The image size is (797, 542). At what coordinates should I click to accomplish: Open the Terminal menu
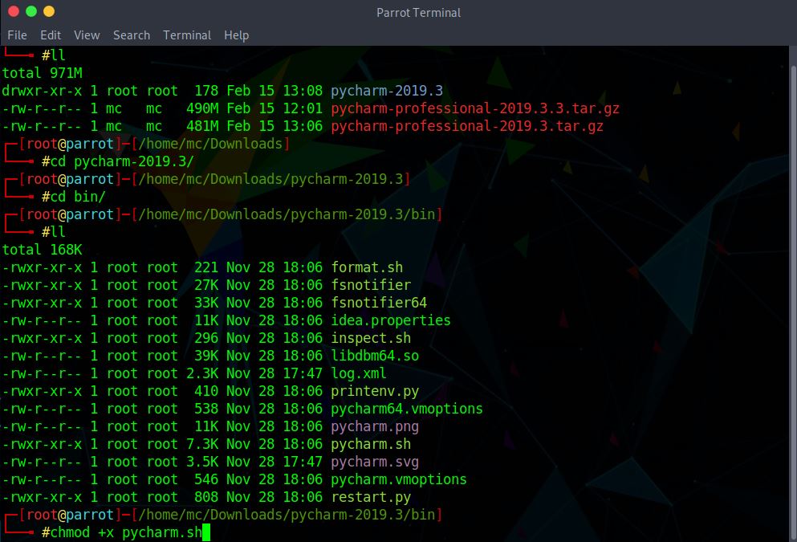[186, 35]
